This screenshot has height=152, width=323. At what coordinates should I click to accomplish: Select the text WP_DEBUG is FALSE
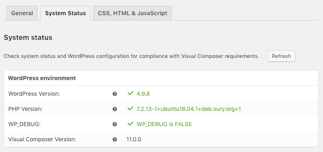164,124
